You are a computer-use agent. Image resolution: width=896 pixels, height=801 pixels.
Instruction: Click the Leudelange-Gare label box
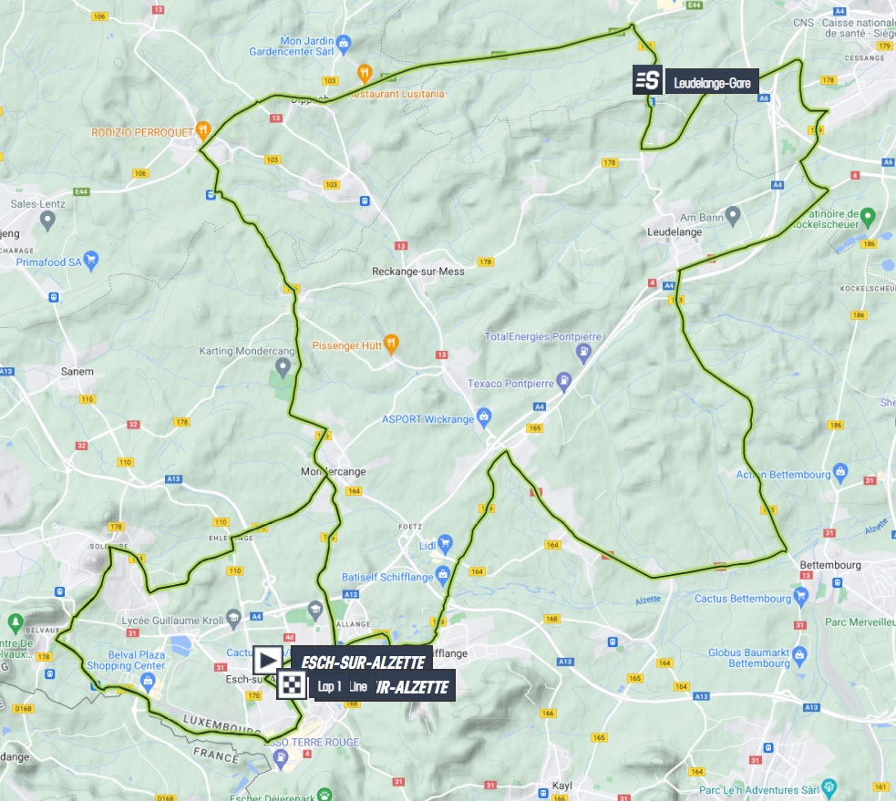pyautogui.click(x=712, y=82)
